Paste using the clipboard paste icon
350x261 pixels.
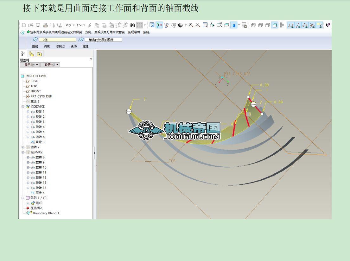point(104,25)
